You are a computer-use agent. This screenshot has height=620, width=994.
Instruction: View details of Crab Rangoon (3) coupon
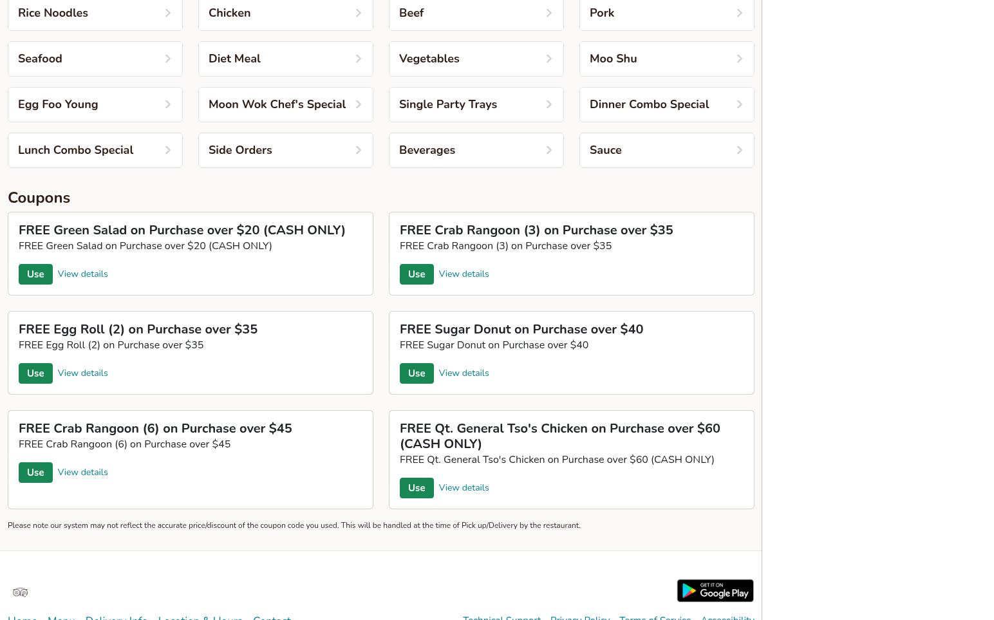[464, 274]
